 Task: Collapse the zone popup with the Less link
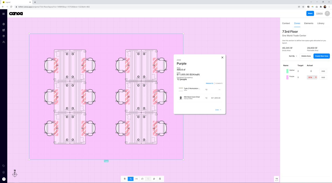218,110
